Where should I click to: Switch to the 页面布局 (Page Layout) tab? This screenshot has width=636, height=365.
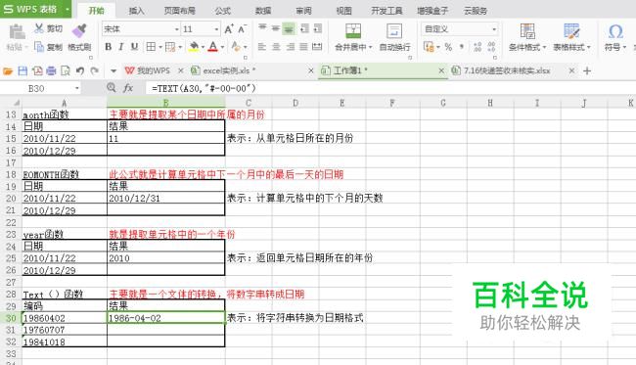click(179, 11)
